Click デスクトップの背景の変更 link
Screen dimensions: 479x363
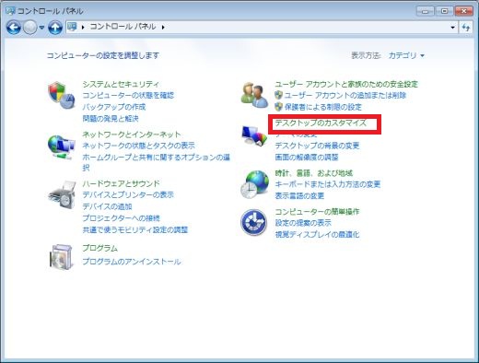tap(317, 146)
